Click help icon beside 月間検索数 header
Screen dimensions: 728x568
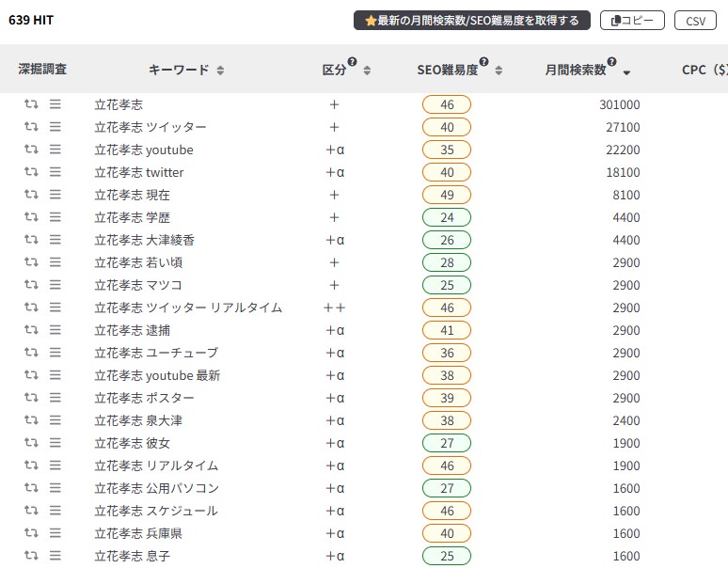click(x=611, y=63)
